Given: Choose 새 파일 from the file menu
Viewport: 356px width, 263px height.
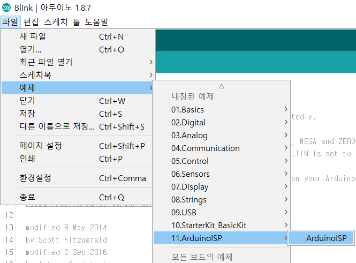Looking at the screenshot, I should (77, 36).
